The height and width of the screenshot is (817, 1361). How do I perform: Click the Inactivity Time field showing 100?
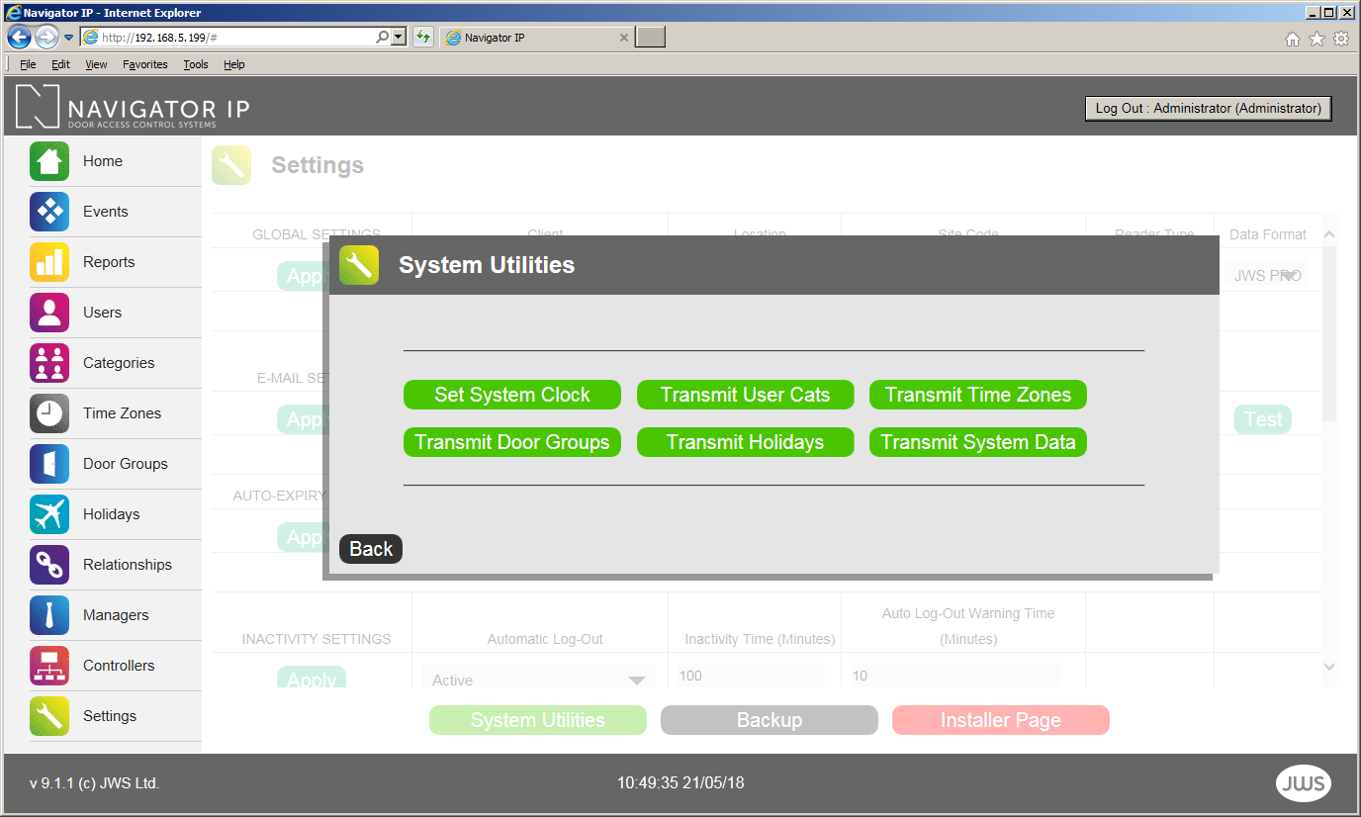point(751,676)
